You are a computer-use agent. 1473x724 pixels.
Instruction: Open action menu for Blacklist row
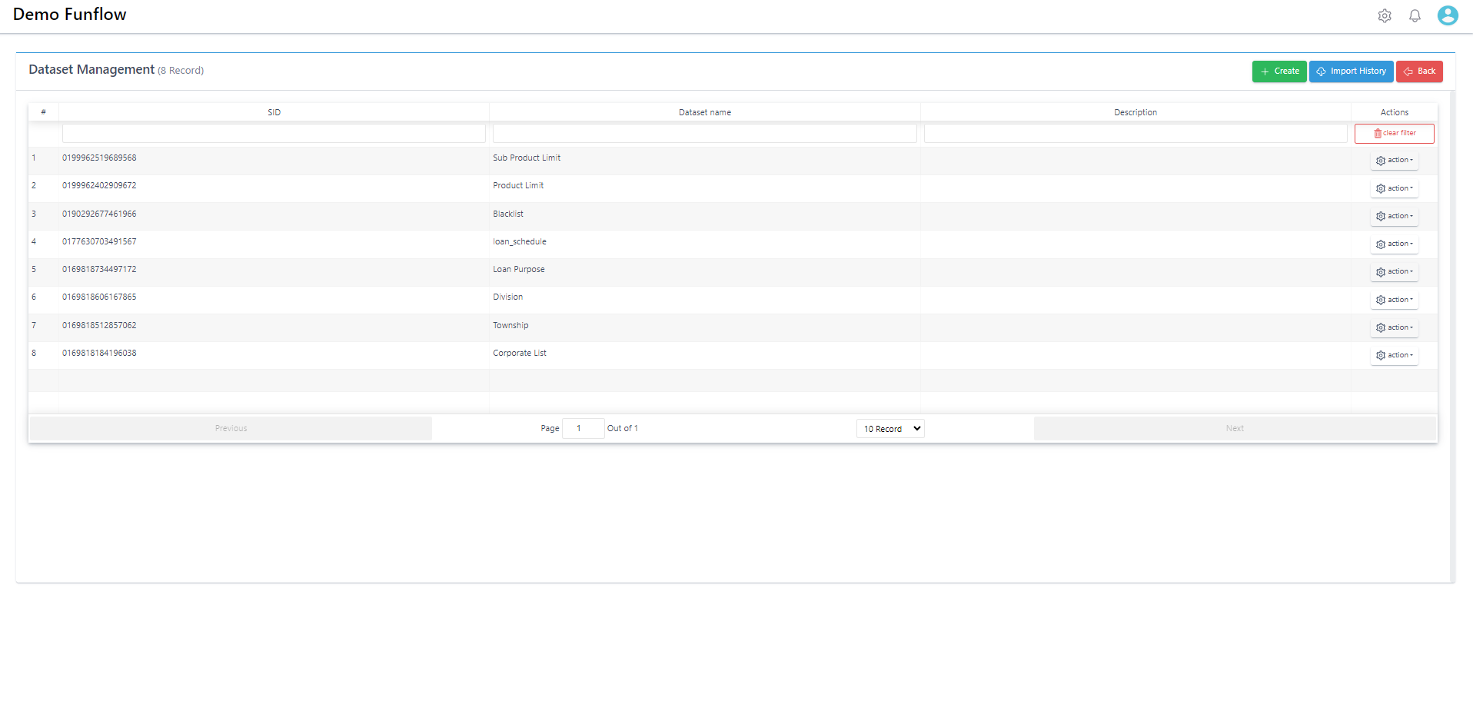click(1394, 217)
